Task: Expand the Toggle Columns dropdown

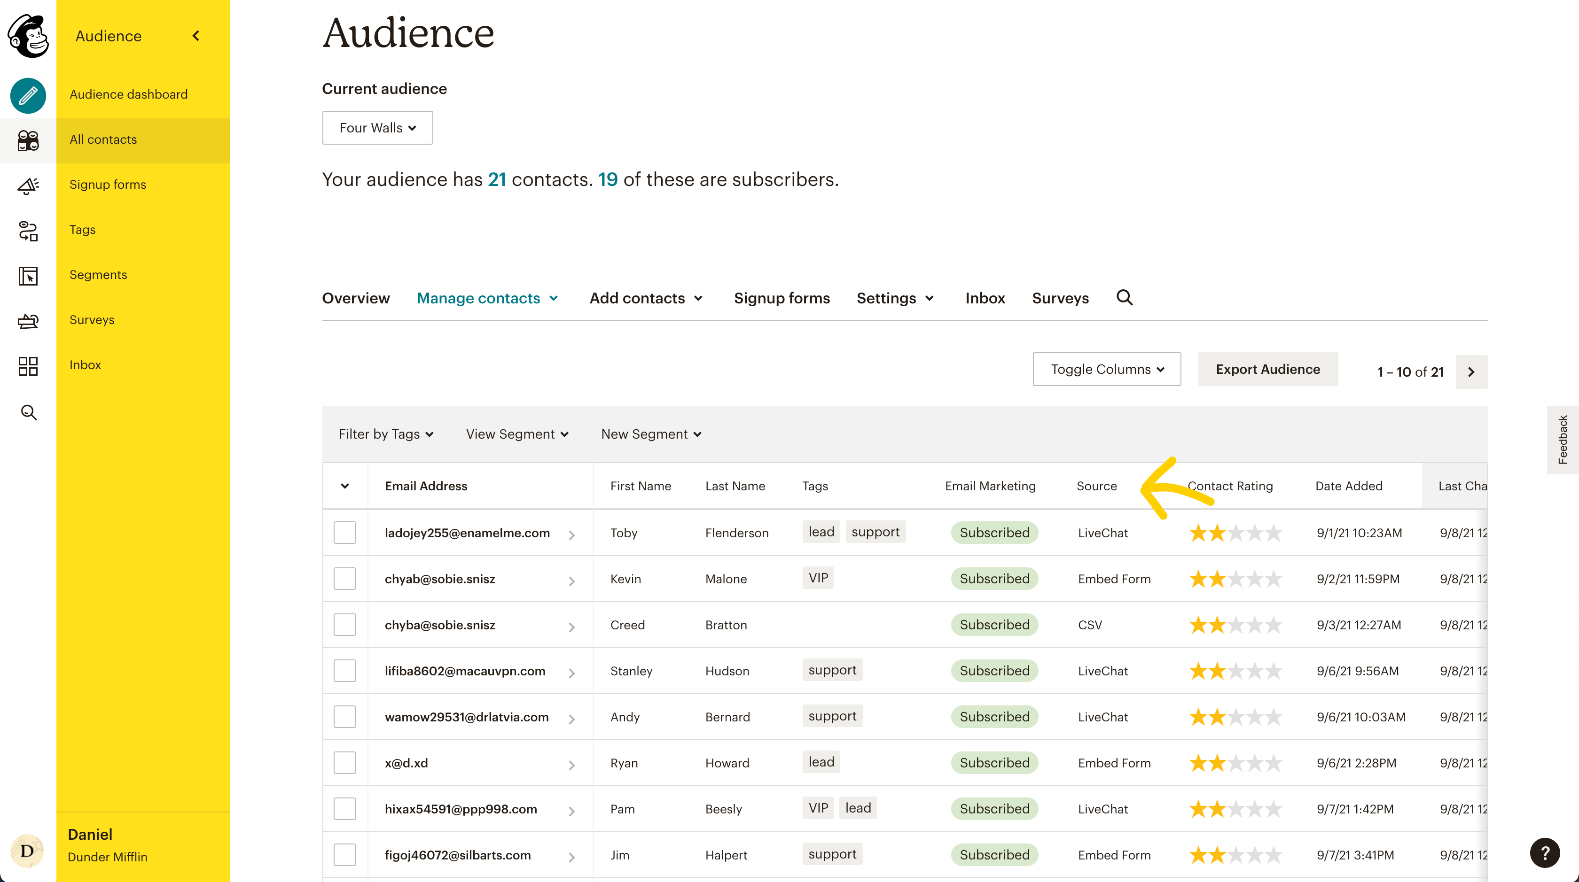Action: click(x=1106, y=369)
